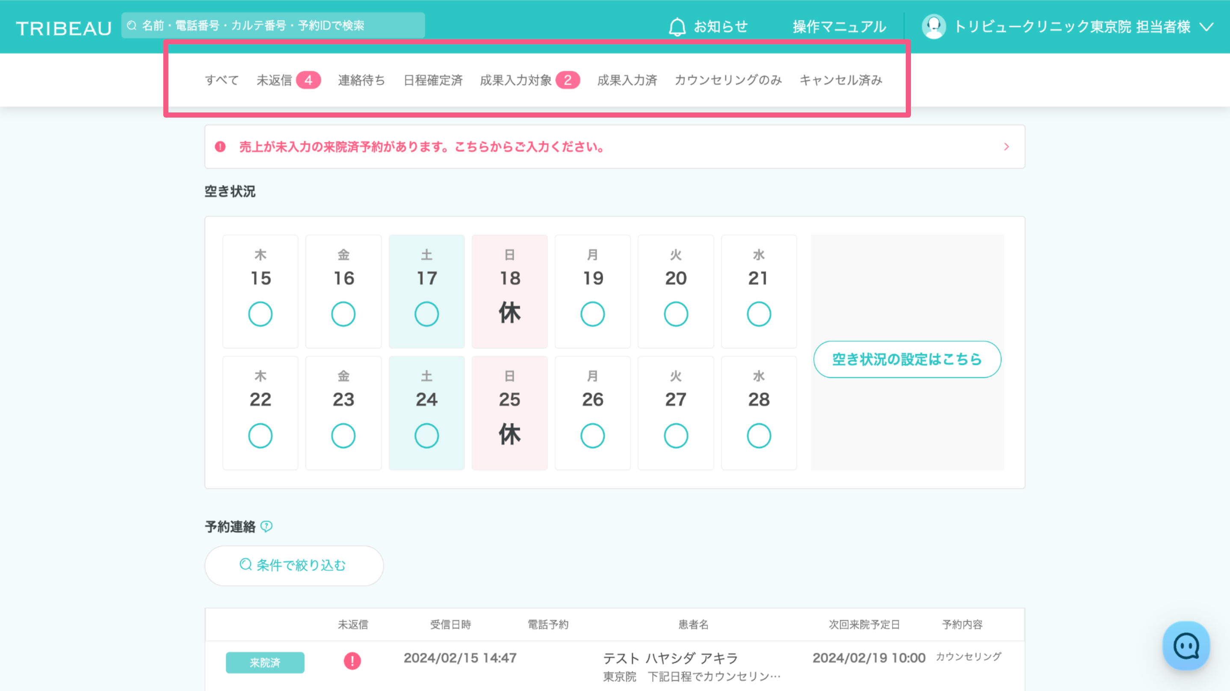Screen dimensions: 1230x691
Task: Click the user avatar icon
Action: coord(934,27)
